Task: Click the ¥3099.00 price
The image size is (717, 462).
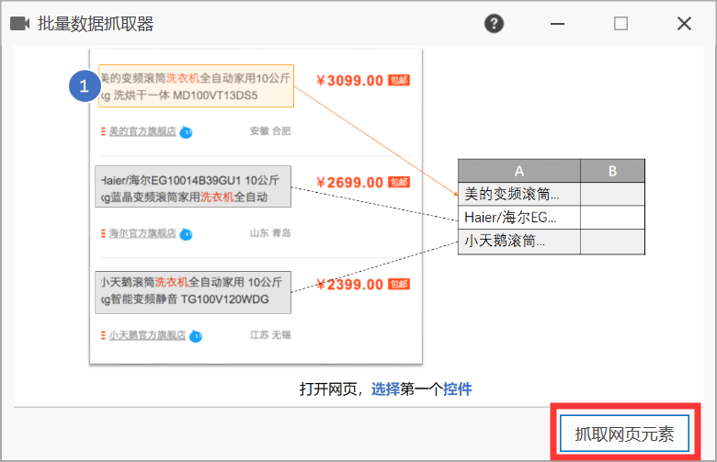Action: [x=350, y=81]
